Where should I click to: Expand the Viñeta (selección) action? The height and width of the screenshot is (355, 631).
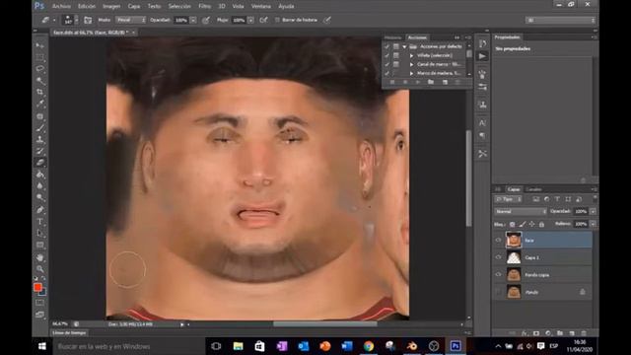411,55
